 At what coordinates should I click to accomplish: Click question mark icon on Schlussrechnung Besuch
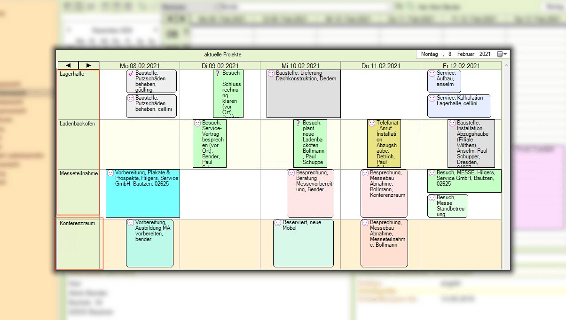217,74
